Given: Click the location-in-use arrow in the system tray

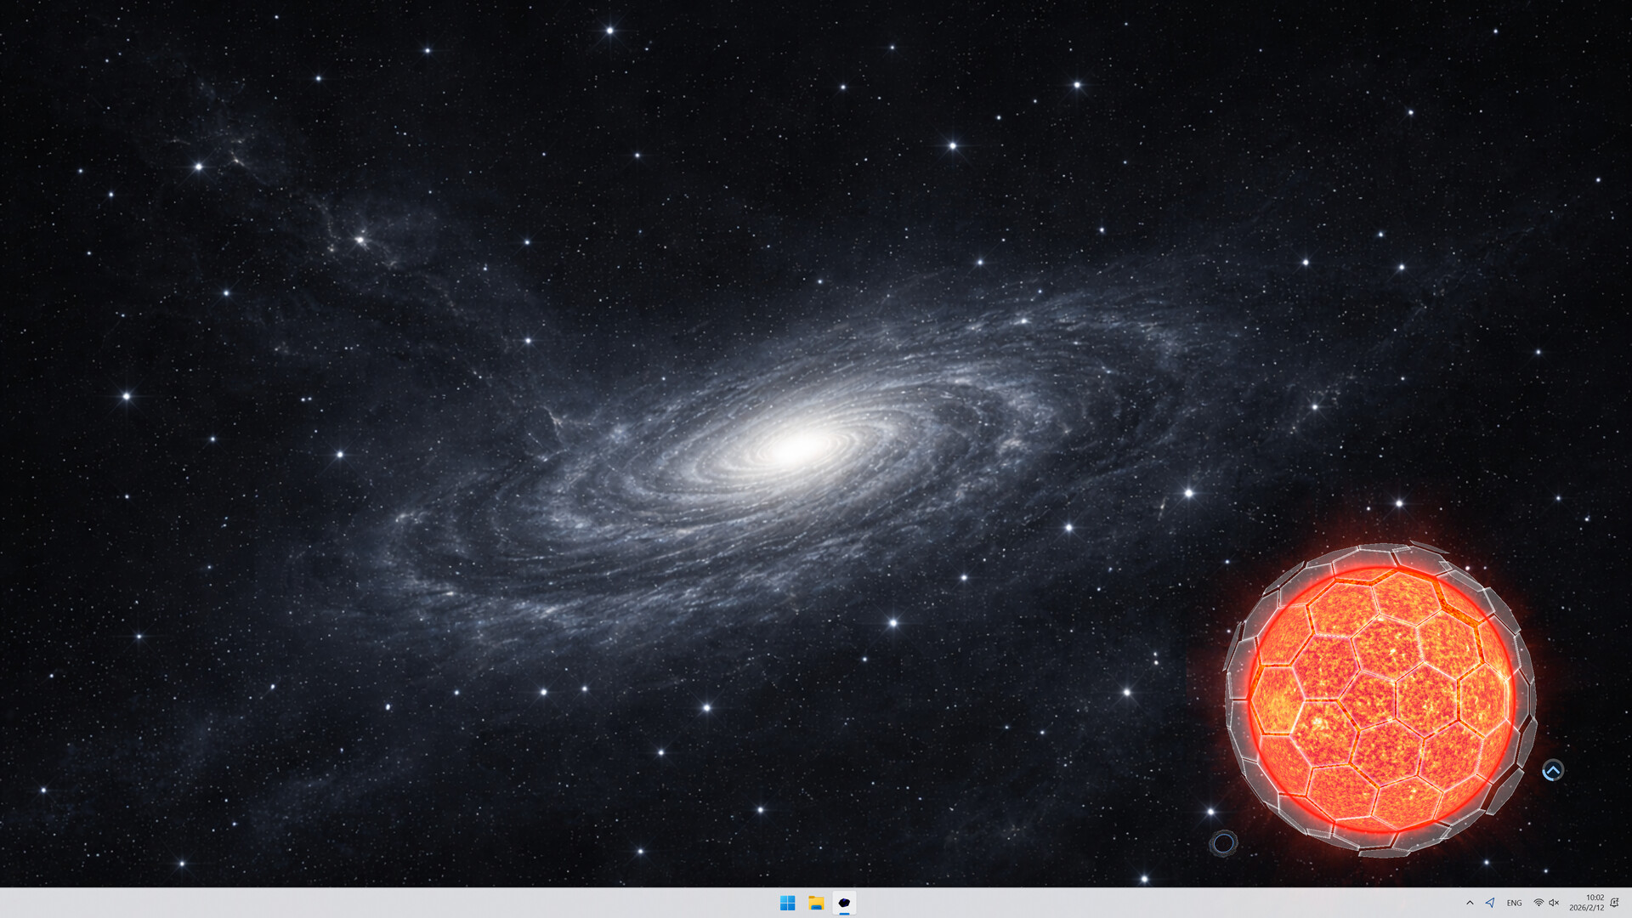Looking at the screenshot, I should point(1491,903).
